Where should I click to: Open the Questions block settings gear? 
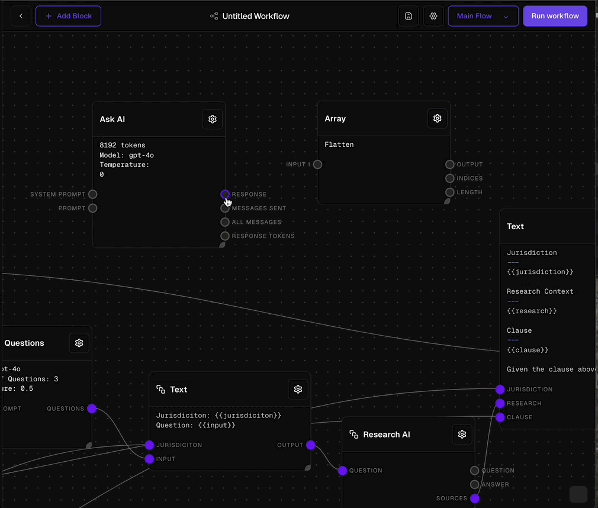click(x=79, y=342)
